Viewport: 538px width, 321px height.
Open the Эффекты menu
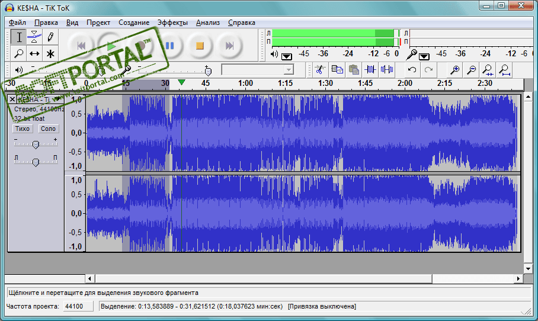[x=172, y=23]
